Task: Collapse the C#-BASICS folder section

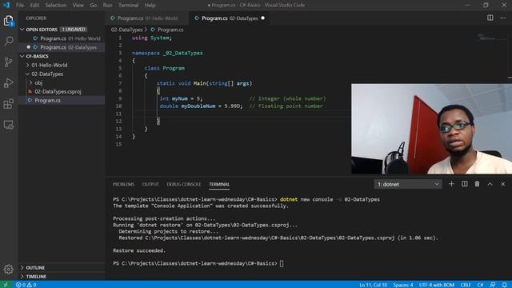Action: pyautogui.click(x=22, y=56)
